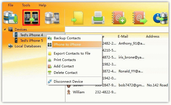Click the database to iPhone restore icon

[x=52, y=18]
